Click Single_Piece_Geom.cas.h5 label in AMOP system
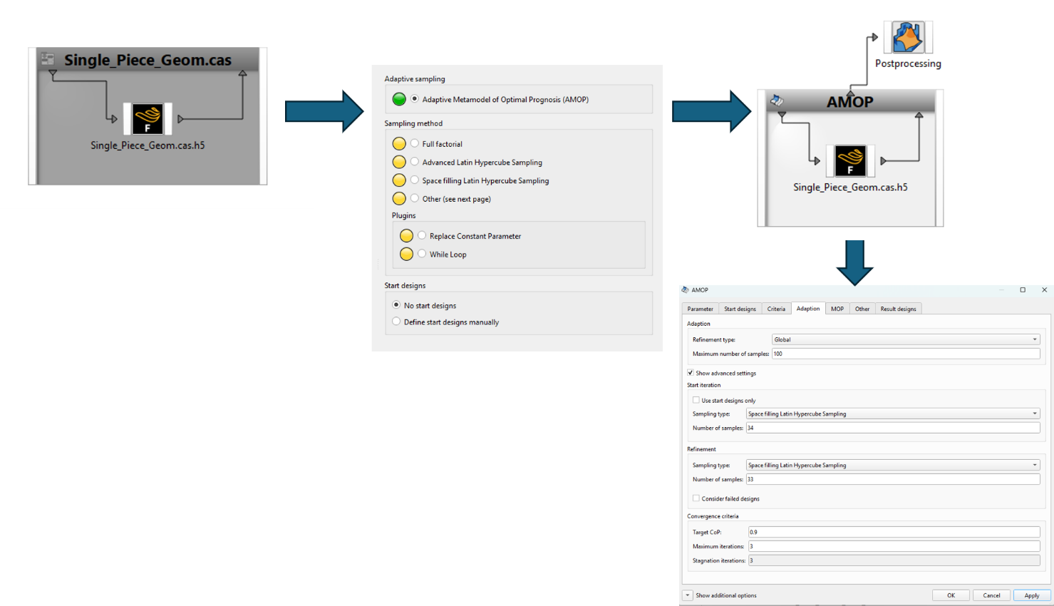 (x=850, y=188)
